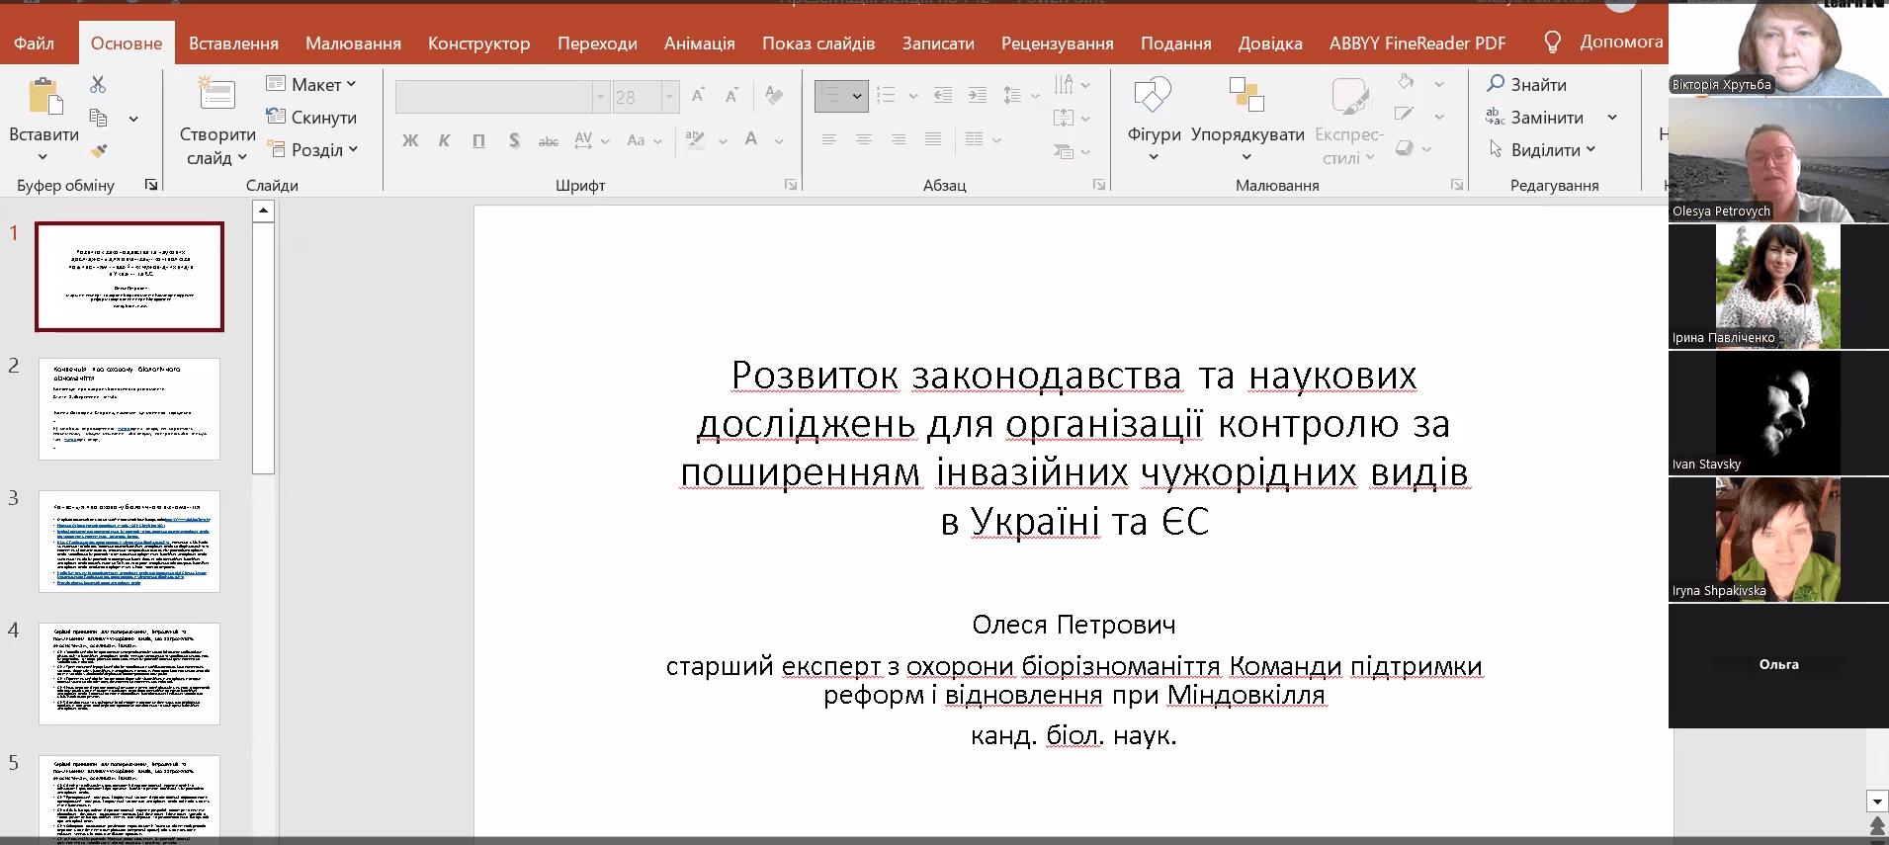The width and height of the screenshot is (1889, 845).
Task: Select the Format Painter brush icon
Action: pos(98,150)
